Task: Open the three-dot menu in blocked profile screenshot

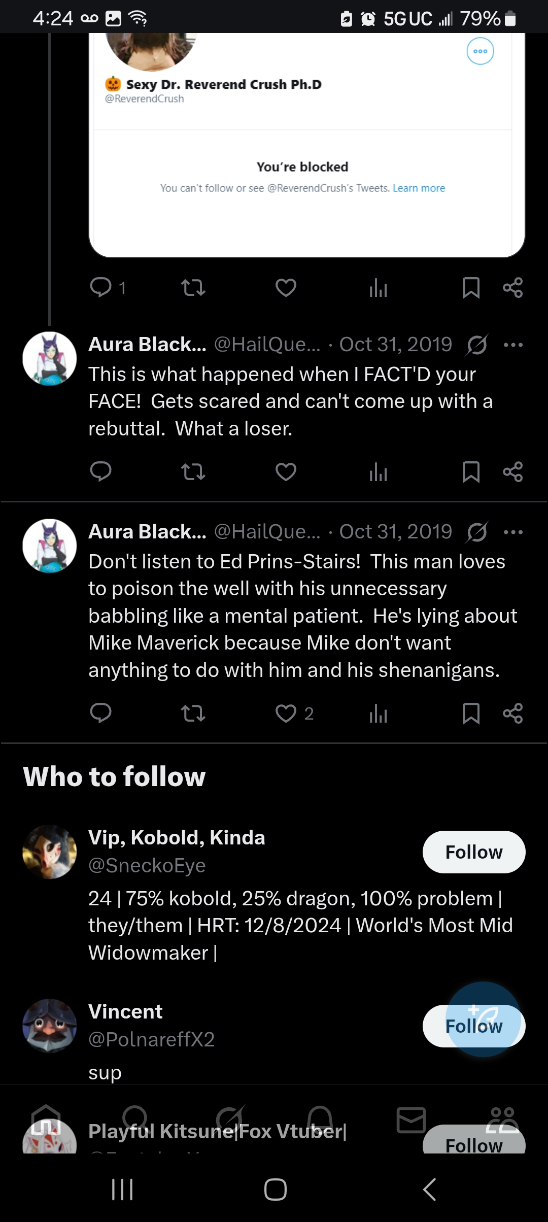Action: (480, 51)
